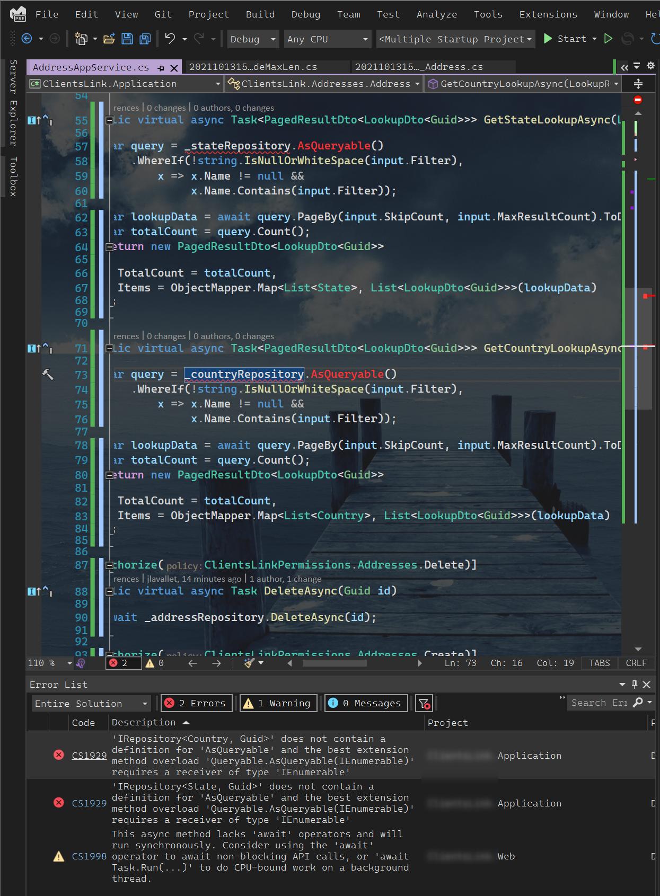Pin the AddressAppService.cs tab

tap(161, 68)
